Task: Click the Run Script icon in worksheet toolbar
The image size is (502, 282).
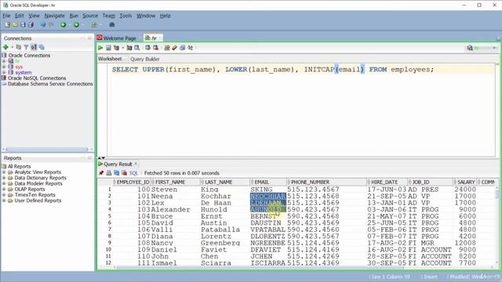Action: [x=108, y=48]
